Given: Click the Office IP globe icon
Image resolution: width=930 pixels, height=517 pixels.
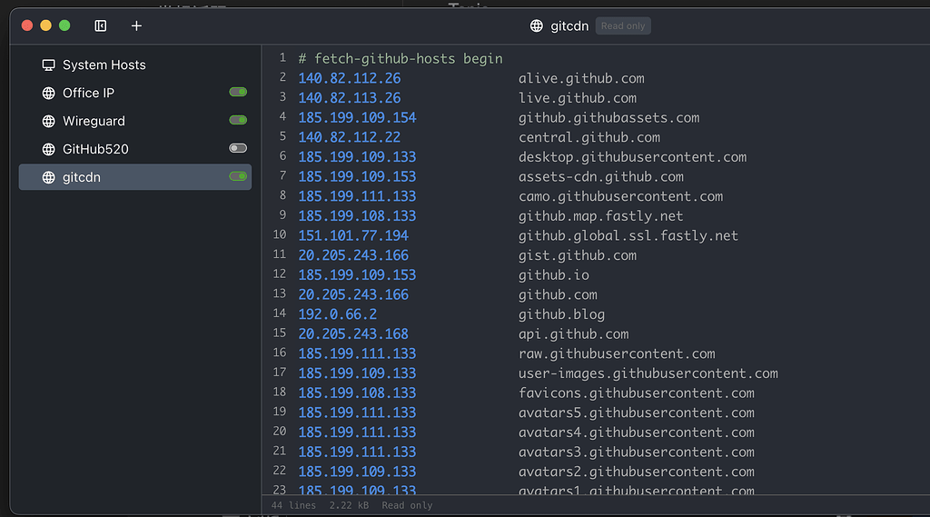Looking at the screenshot, I should (x=49, y=94).
